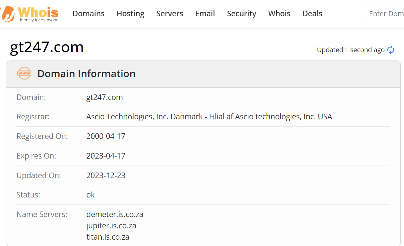Click the blue refresh icon beside Updated
This screenshot has height=246, width=404.
391,50
